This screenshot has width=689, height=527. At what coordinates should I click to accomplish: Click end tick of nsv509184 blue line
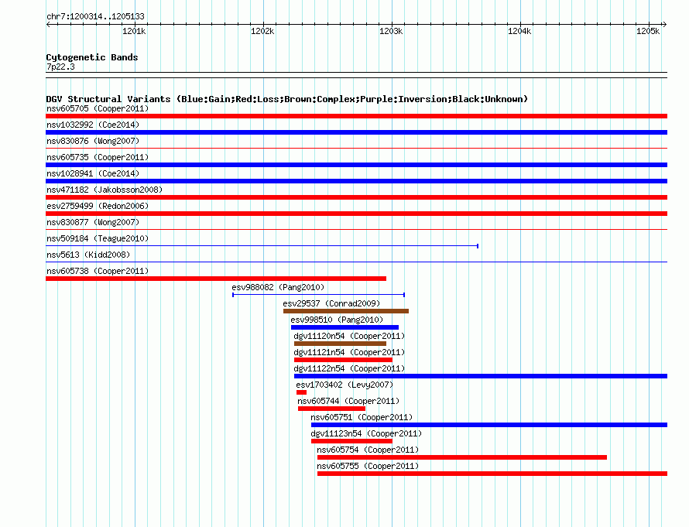(x=478, y=246)
